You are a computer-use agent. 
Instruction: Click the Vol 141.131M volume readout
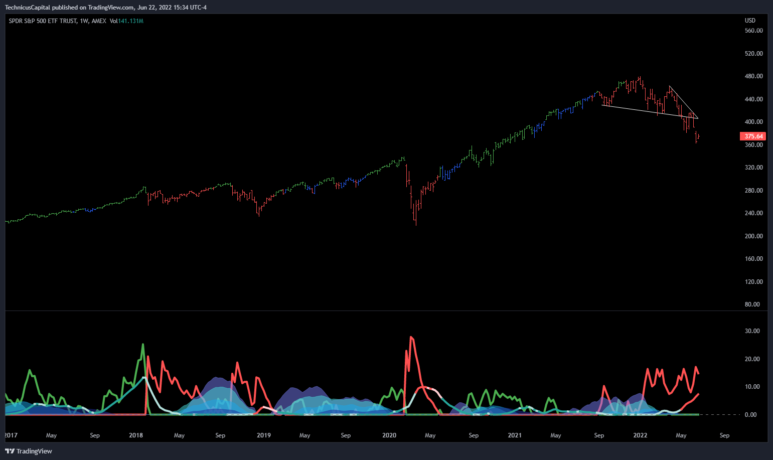pyautogui.click(x=126, y=21)
